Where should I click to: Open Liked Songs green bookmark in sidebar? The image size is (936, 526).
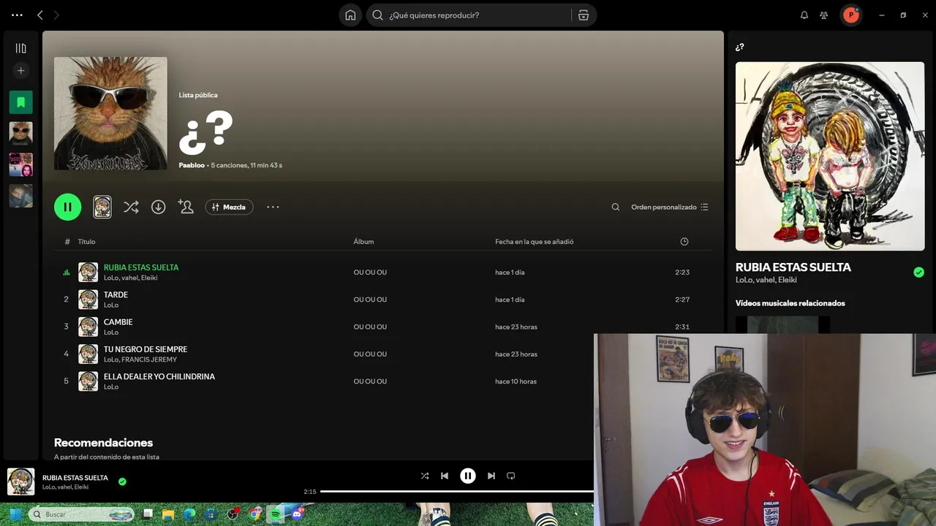pos(20,102)
